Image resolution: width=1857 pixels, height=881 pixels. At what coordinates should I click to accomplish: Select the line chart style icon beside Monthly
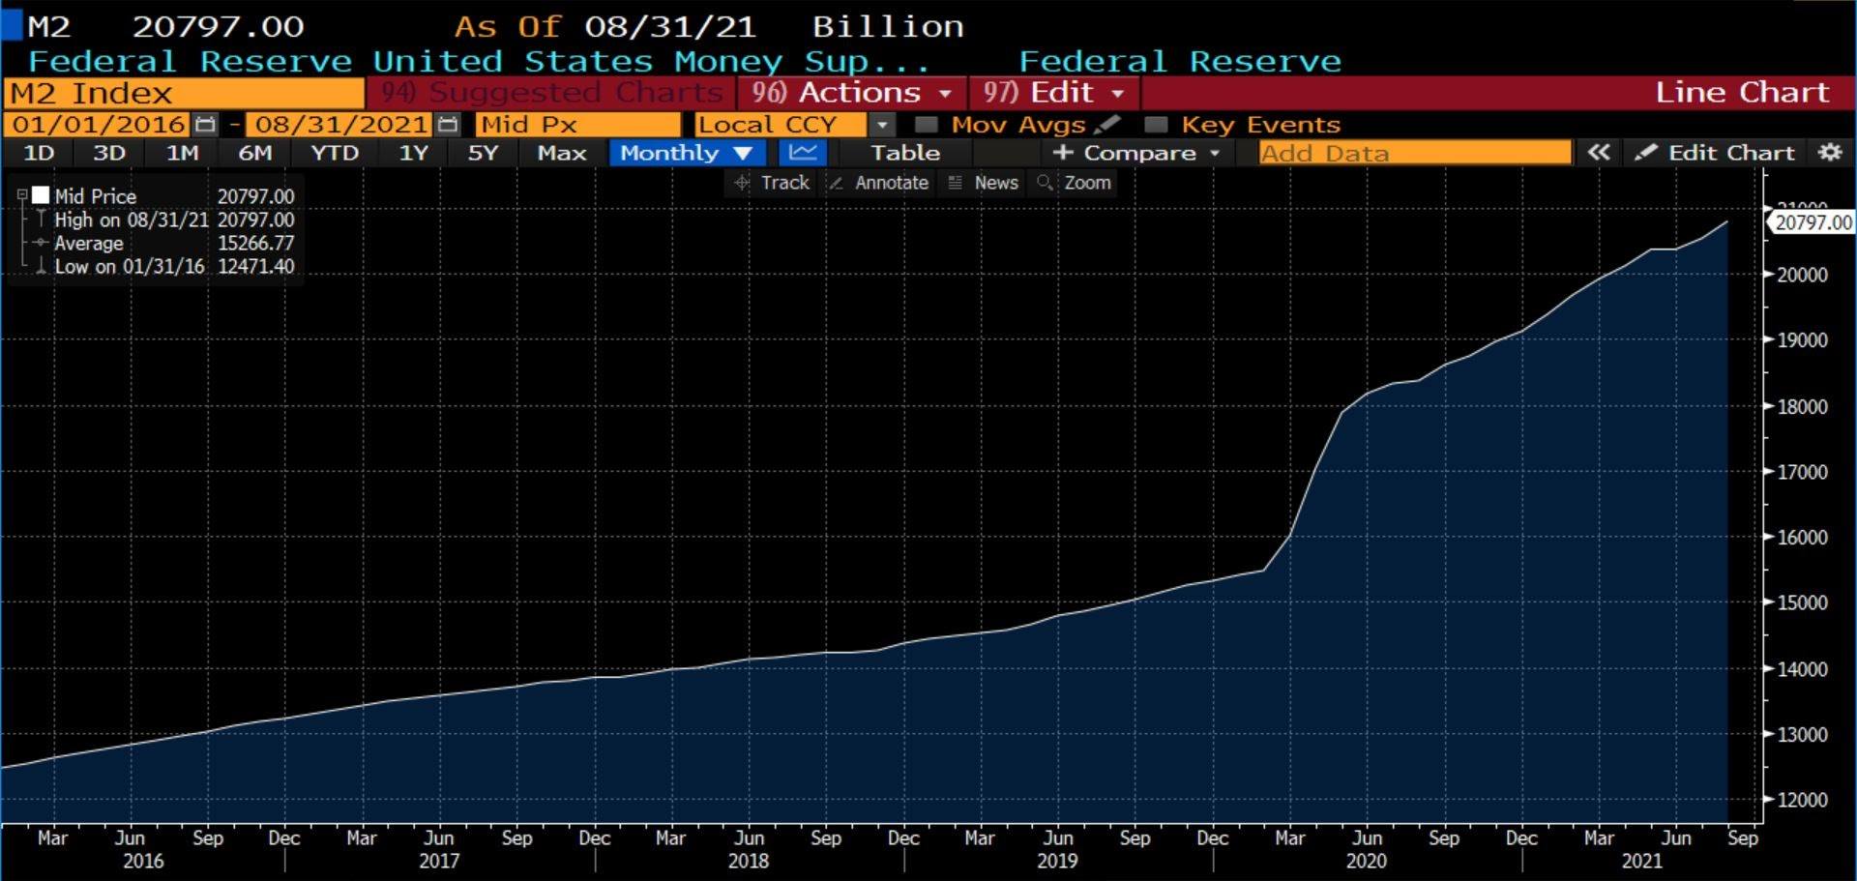[x=805, y=152]
